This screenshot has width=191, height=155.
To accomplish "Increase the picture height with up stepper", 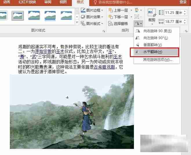I will tap(185, 11).
